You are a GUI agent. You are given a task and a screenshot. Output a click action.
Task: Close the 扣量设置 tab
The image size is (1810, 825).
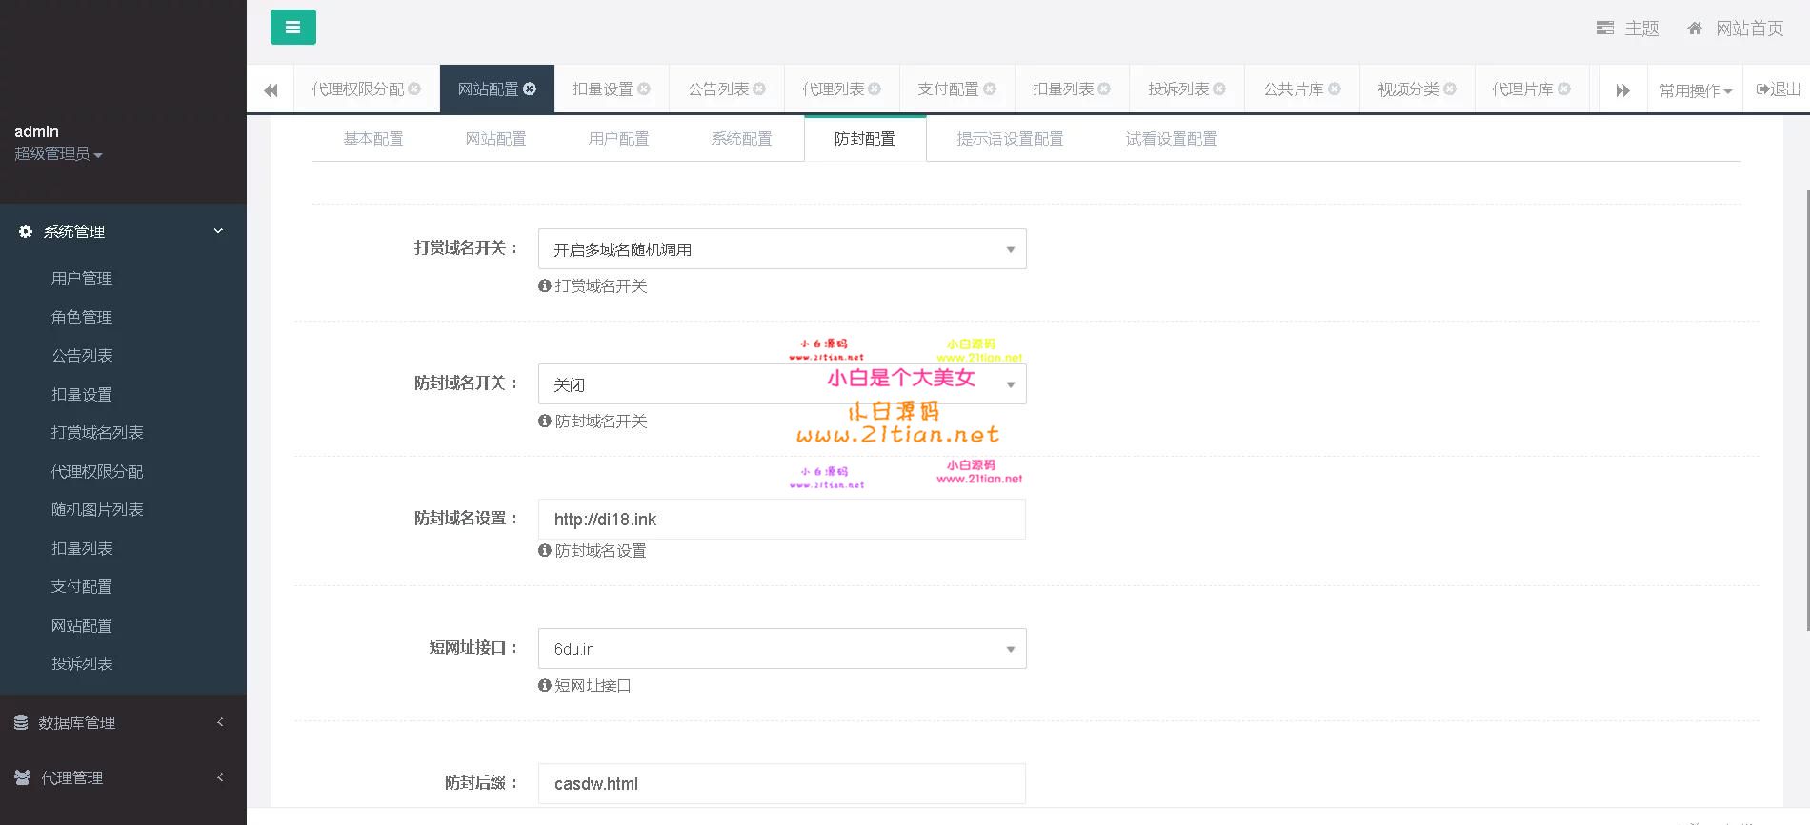pos(644,89)
